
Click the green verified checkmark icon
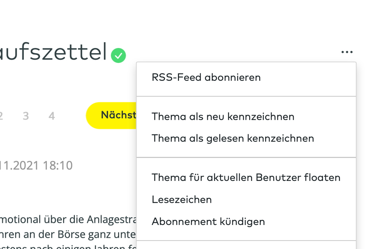click(x=118, y=56)
